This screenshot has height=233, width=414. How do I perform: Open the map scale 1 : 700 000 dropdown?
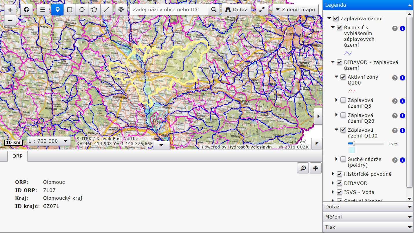pyautogui.click(x=49, y=141)
